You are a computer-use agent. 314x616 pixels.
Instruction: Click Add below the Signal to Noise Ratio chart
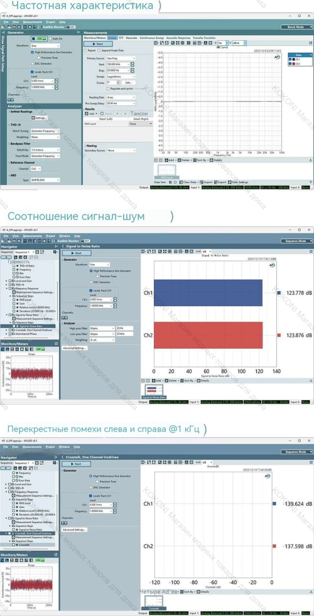click(x=156, y=381)
